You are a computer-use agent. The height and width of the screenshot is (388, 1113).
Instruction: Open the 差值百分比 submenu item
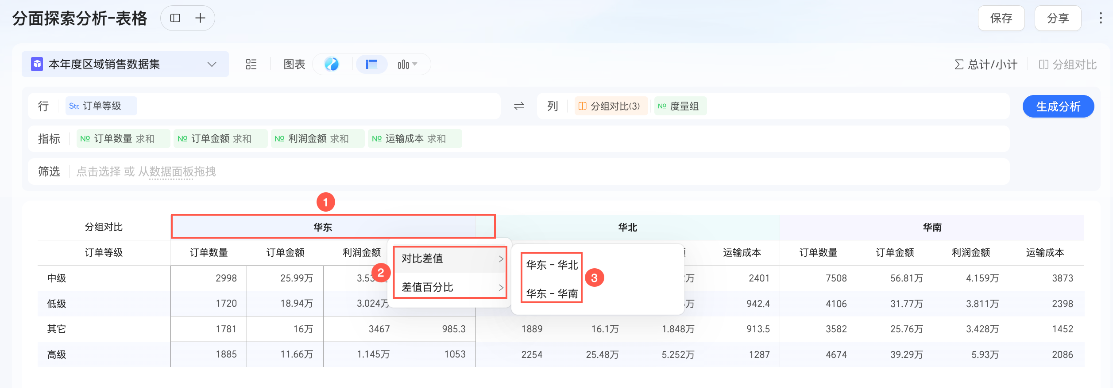pos(450,287)
